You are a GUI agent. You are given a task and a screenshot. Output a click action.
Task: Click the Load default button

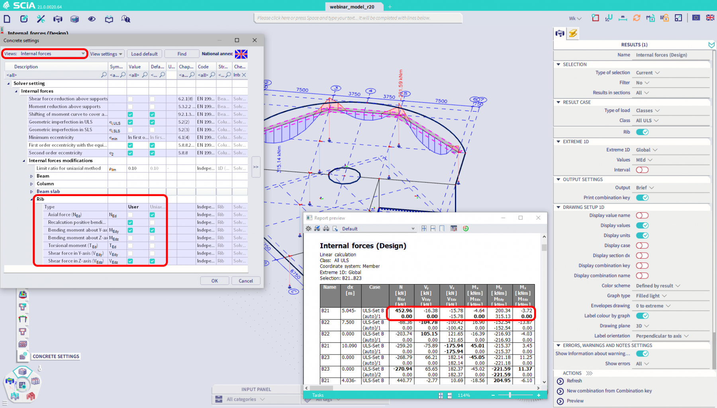pos(144,53)
